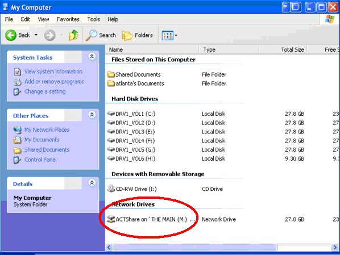Open Shared Documents link in Other Places
The image size is (340, 255).
point(47,149)
